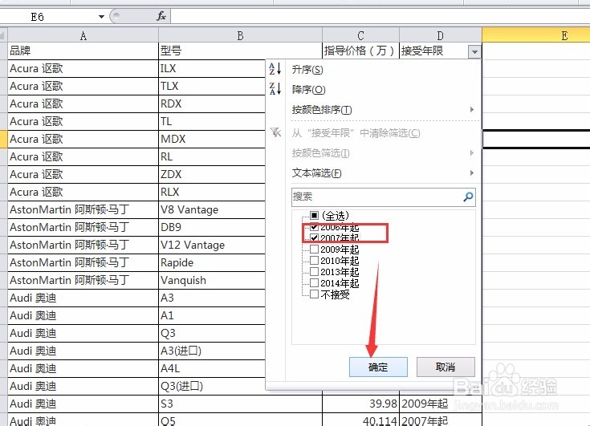Viewport: 590px width, 426px height.
Task: Uncheck the 2007年起 checkbox
Action: coord(314,237)
